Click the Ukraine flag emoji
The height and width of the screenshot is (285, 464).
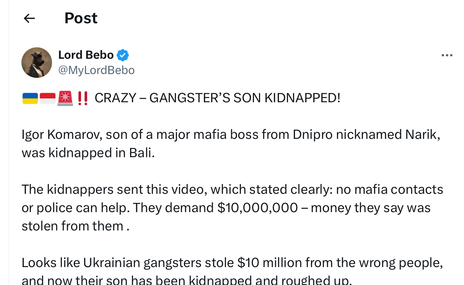click(x=30, y=98)
